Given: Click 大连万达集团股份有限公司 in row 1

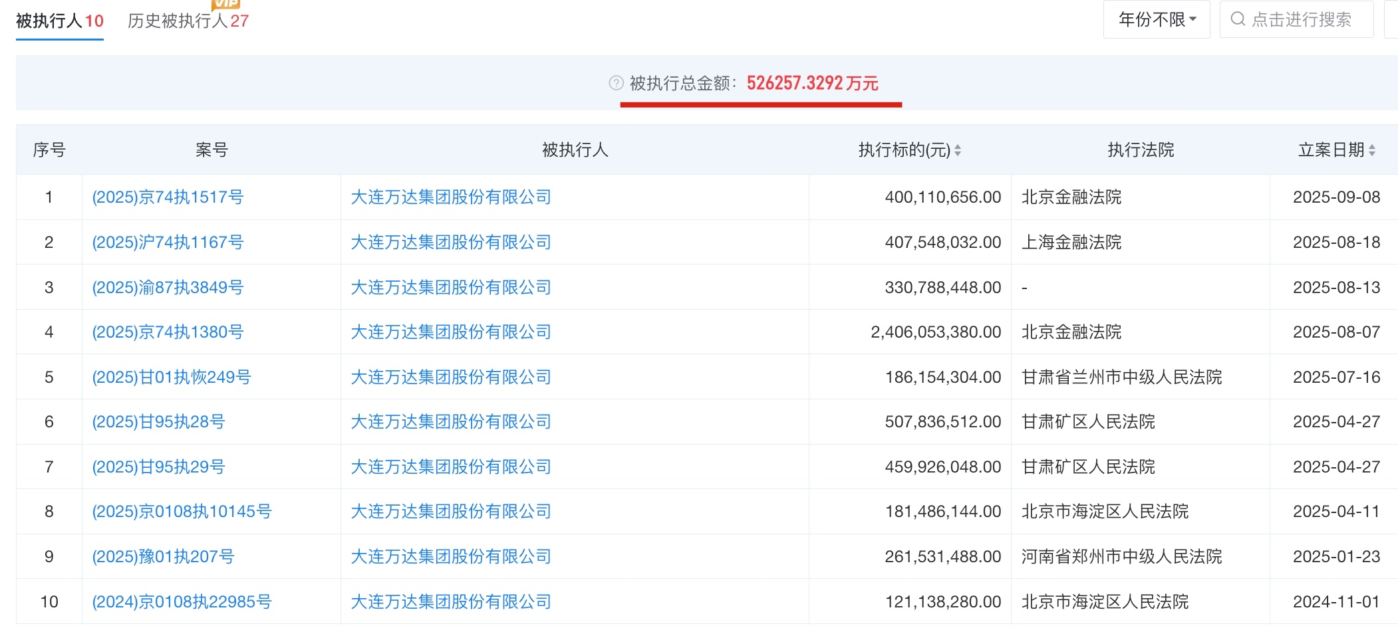Looking at the screenshot, I should pos(451,197).
